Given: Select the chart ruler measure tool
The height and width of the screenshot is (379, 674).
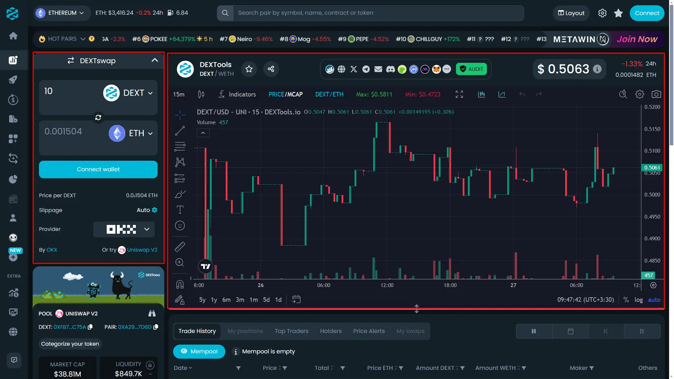Looking at the screenshot, I should click(180, 247).
